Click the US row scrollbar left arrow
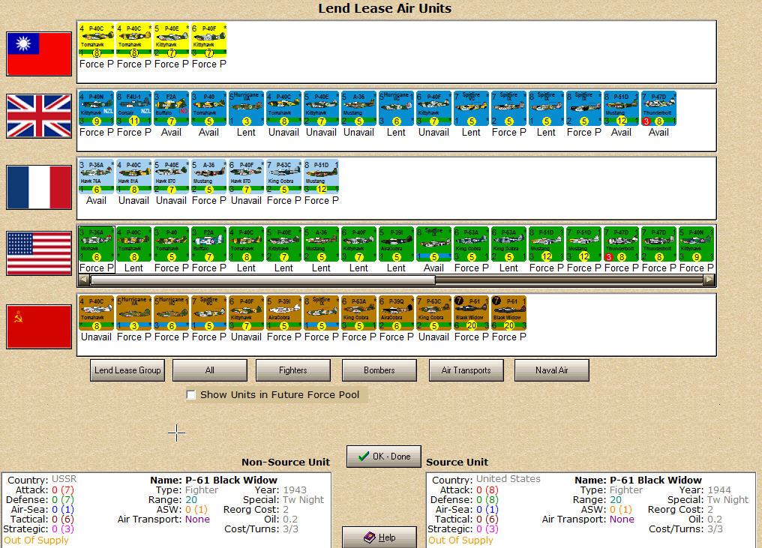This screenshot has width=762, height=548. (x=83, y=280)
